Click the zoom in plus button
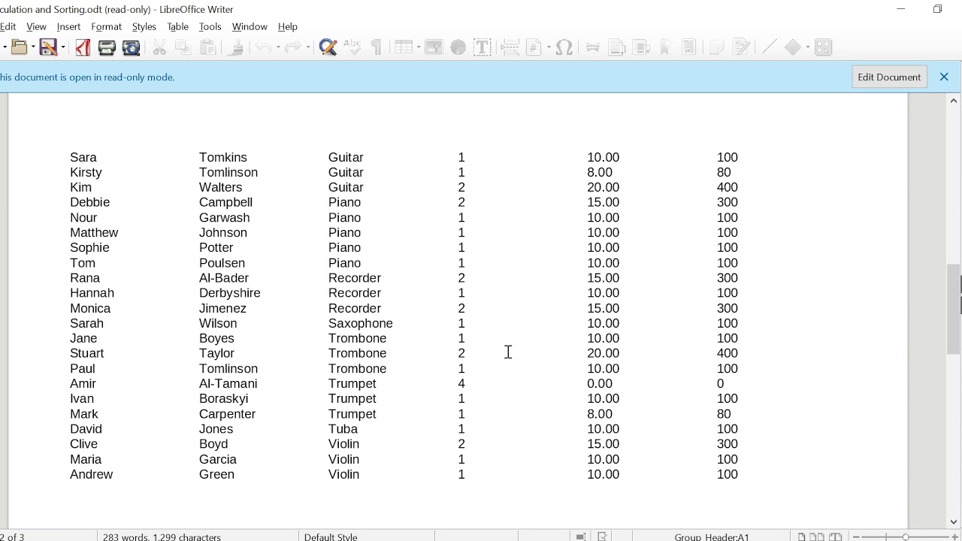 point(954,536)
